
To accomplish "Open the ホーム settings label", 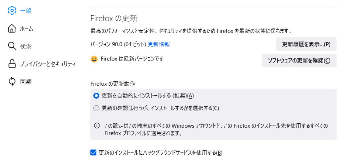I will point(26,28).
